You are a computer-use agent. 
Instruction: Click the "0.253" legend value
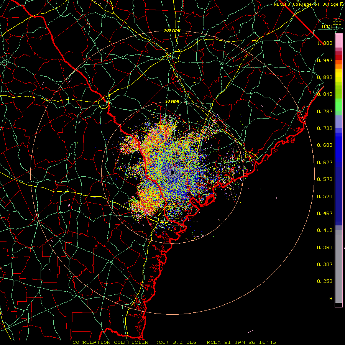coord(325,281)
